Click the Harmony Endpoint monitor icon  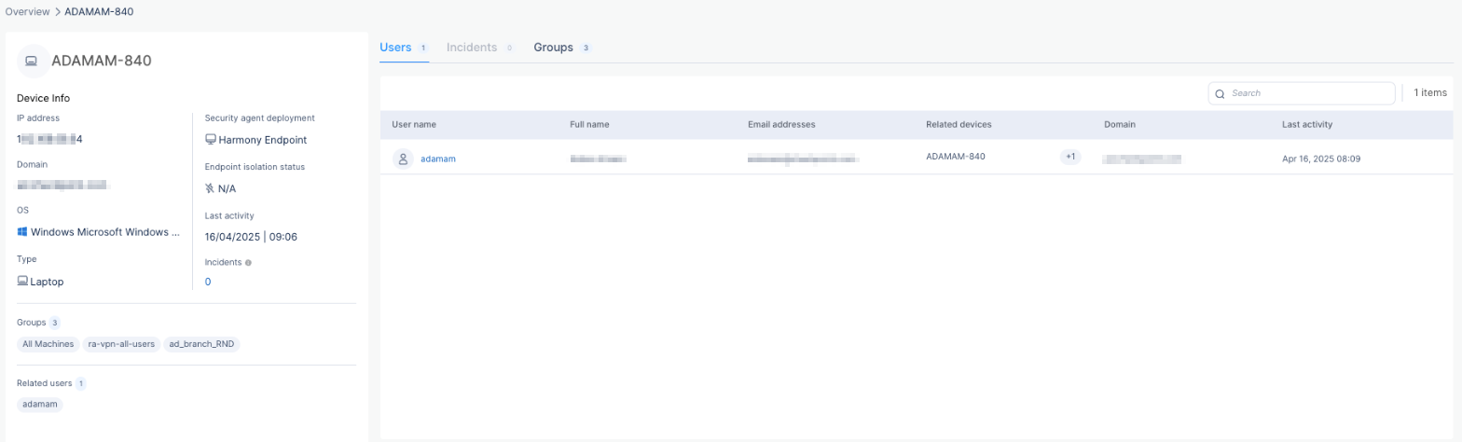pyautogui.click(x=210, y=140)
